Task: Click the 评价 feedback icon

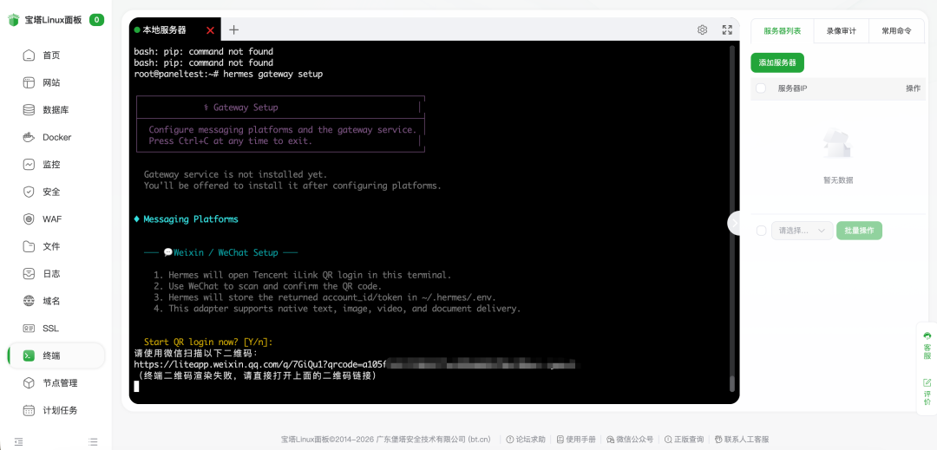Action: pos(927,392)
